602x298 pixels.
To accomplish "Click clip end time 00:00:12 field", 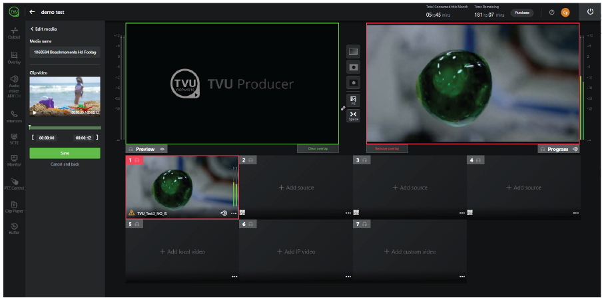I will pyautogui.click(x=83, y=138).
